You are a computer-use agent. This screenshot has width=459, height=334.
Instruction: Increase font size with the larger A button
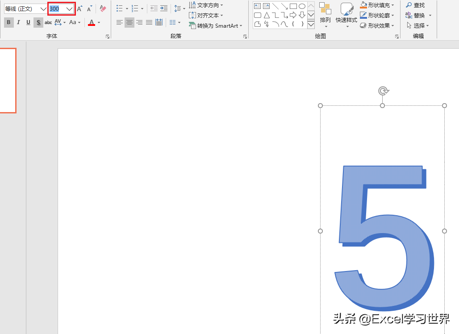click(x=79, y=9)
